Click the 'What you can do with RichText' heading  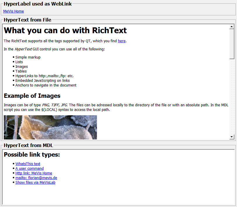pyautogui.click(x=65, y=30)
